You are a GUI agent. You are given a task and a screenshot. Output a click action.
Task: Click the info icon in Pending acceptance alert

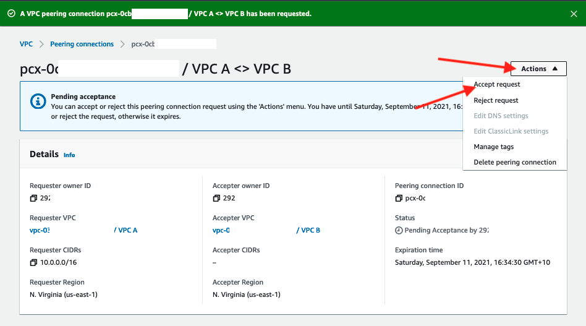point(38,101)
